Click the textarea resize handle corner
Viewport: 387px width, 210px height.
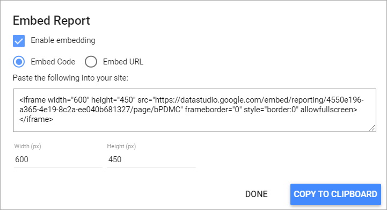point(372,128)
